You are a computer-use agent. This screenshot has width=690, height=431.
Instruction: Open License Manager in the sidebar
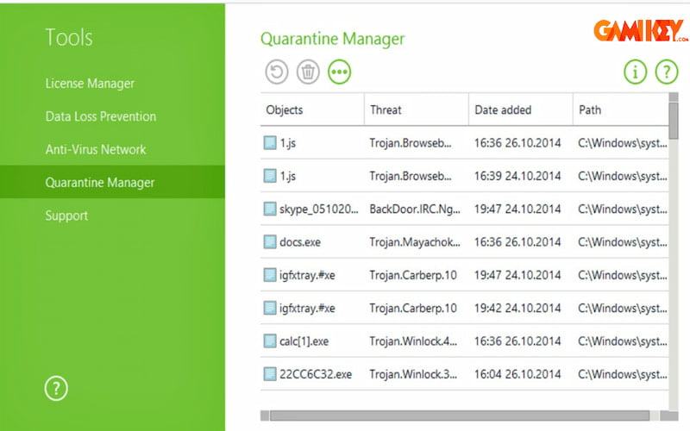pos(90,84)
